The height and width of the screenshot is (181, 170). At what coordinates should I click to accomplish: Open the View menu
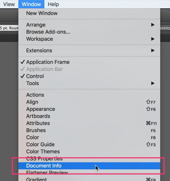pyautogui.click(x=9, y=4)
